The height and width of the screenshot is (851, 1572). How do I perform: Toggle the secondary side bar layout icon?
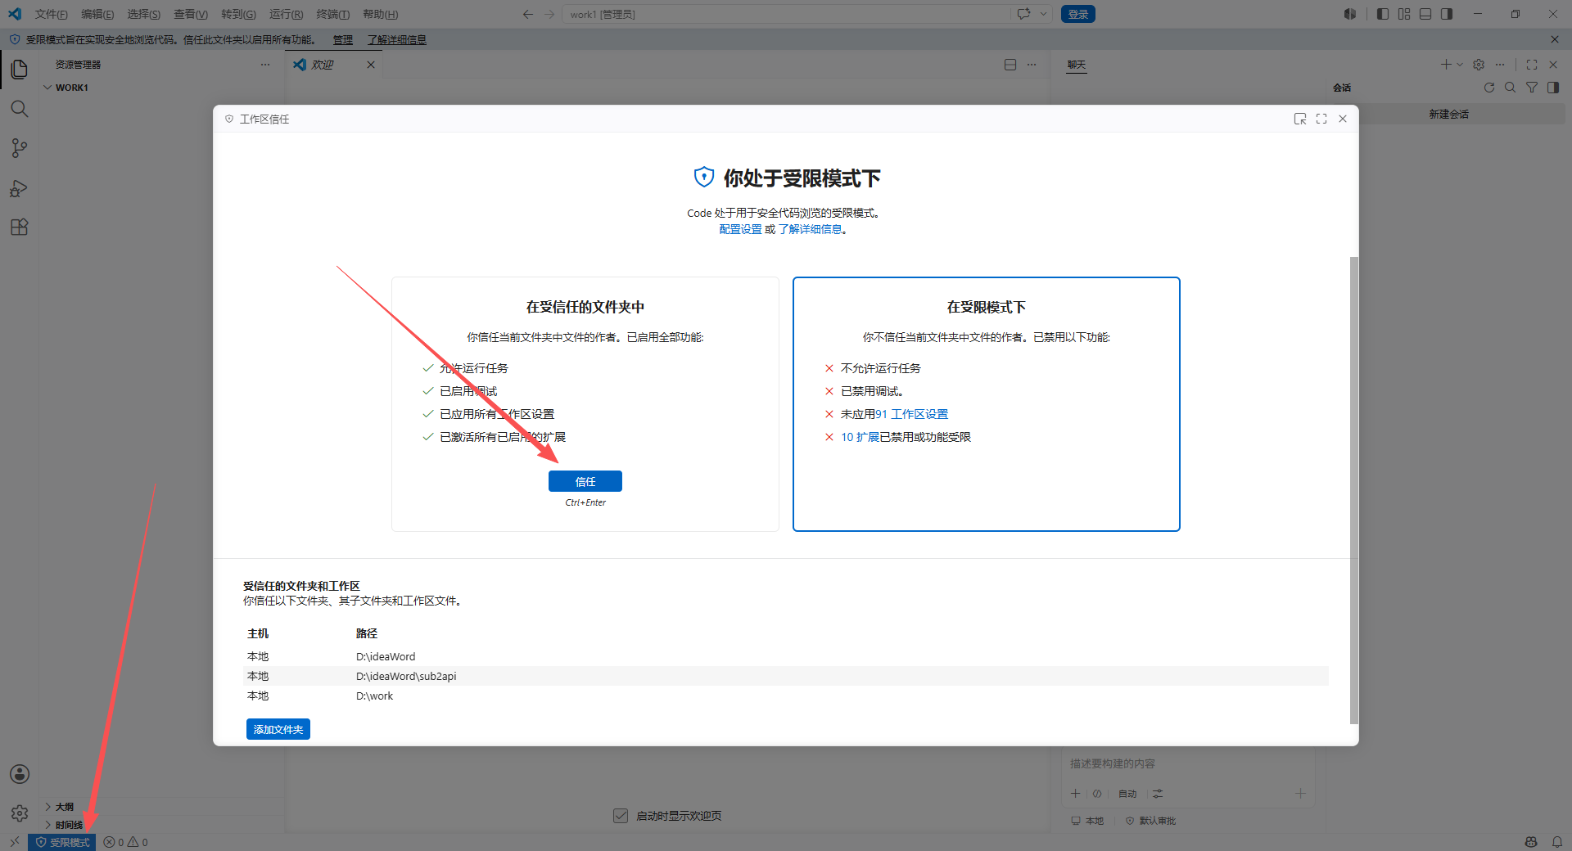click(1447, 14)
